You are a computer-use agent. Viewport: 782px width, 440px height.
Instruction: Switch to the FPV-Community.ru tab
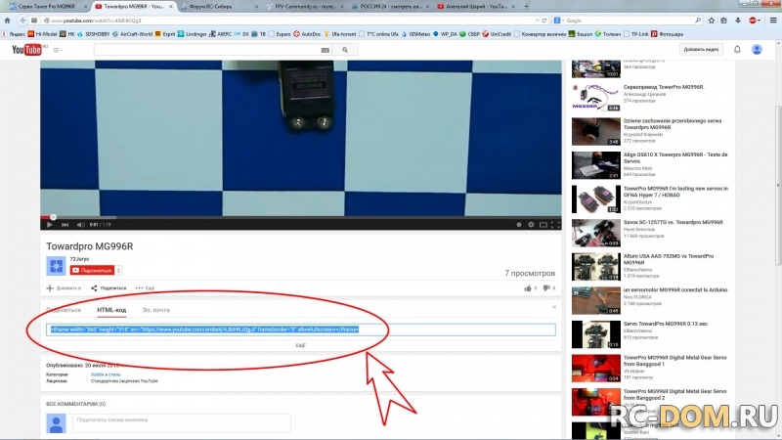[x=305, y=7]
